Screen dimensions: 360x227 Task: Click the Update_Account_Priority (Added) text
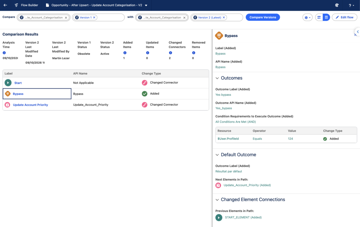[x=247, y=185]
